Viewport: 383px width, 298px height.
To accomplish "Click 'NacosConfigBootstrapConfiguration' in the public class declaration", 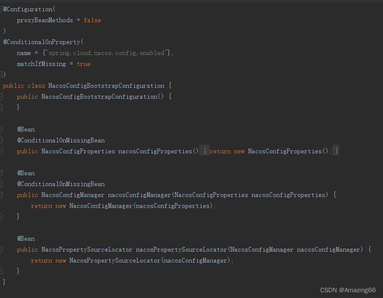I will (106, 86).
